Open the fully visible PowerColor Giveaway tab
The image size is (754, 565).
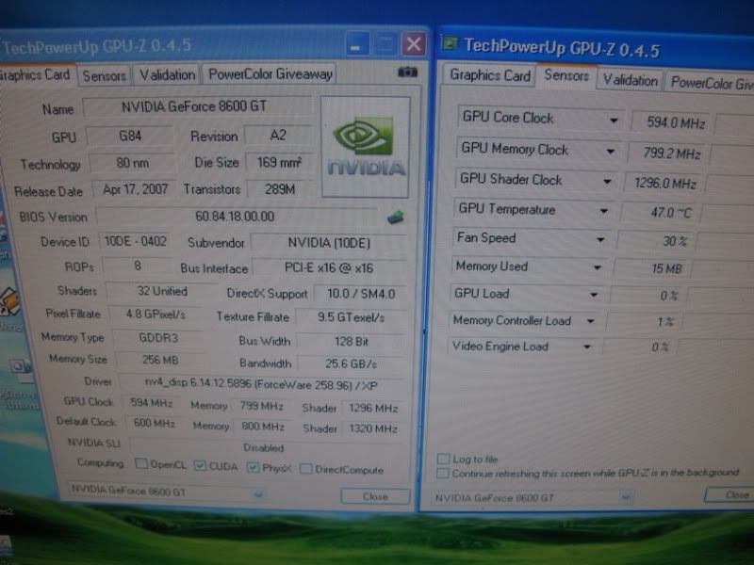pyautogui.click(x=270, y=74)
